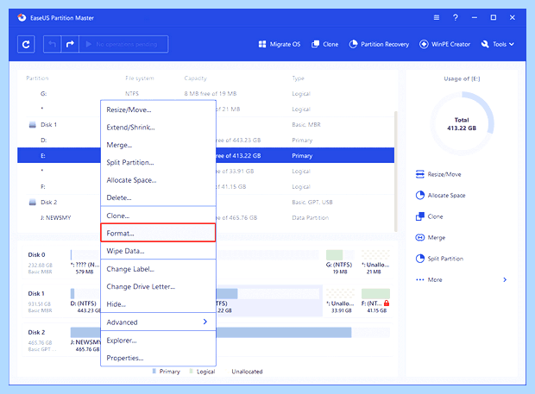Expand the Advanced submenu arrow

click(x=205, y=322)
